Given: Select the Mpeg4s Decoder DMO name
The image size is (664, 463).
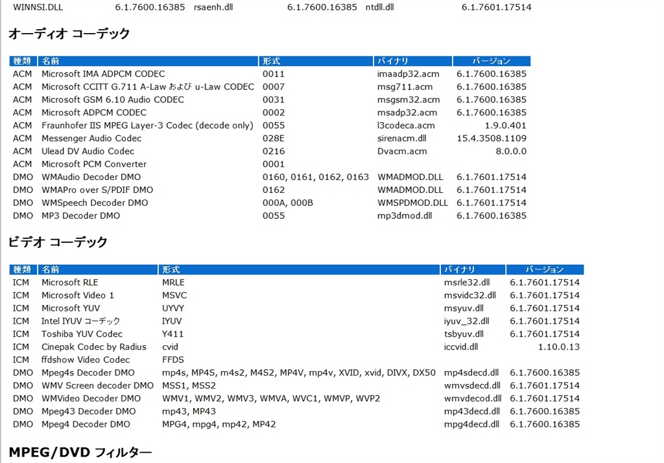Looking at the screenshot, I should (88, 372).
